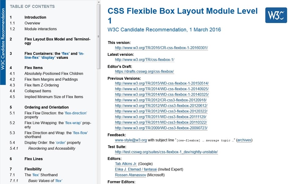The height and width of the screenshot is (184, 292).
Task: Open Absolutely-Positioned Flex Children entry
Action: click(54, 74)
